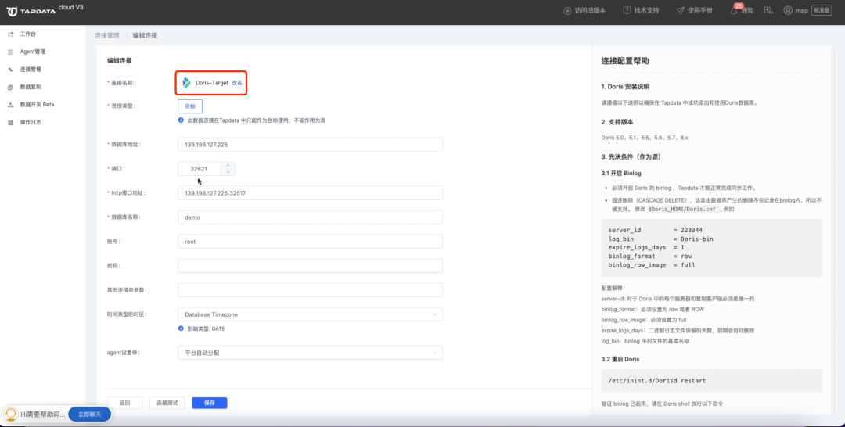Image resolution: width=845 pixels, height=427 pixels.
Task: Click the user avatar icon
Action: pyautogui.click(x=788, y=10)
